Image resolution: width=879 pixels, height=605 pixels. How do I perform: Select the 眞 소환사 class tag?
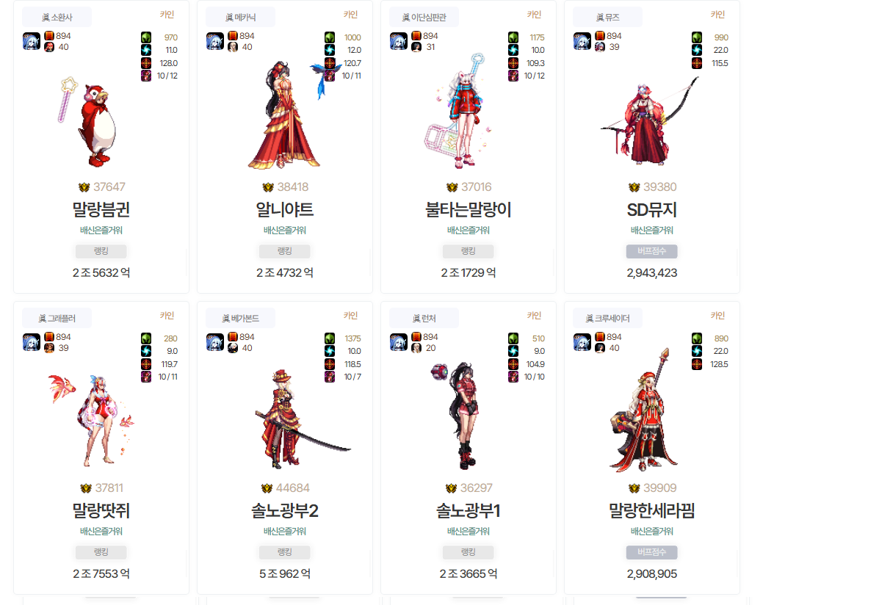click(x=57, y=18)
